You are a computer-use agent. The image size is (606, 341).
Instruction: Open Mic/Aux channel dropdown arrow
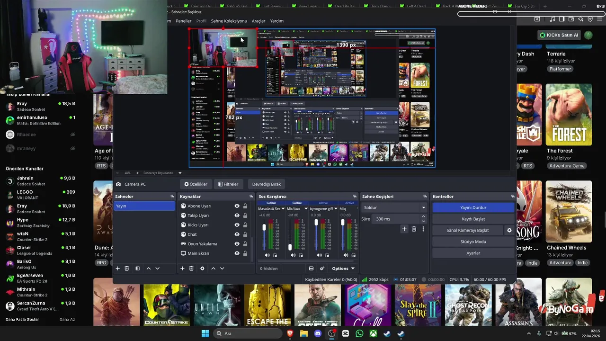[x=306, y=209]
